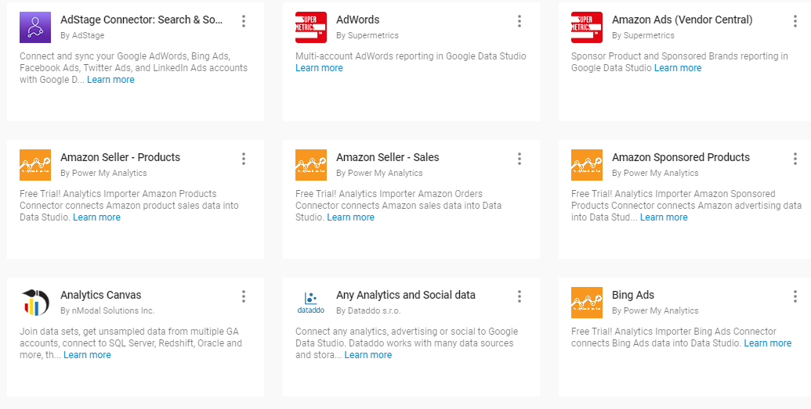Open more options for AdWords connector
811x409 pixels.
click(x=520, y=21)
